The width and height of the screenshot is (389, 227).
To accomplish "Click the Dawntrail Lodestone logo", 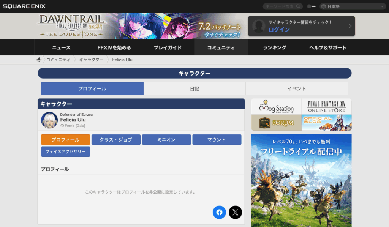I will coord(72,26).
